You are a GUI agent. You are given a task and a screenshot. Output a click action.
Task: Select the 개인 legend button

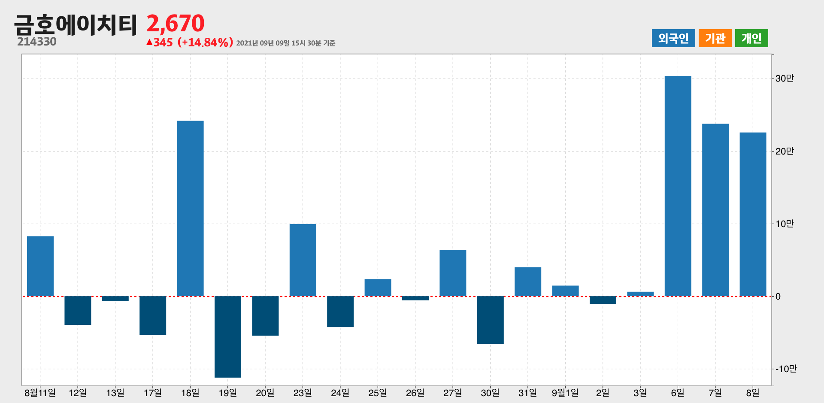pos(751,38)
